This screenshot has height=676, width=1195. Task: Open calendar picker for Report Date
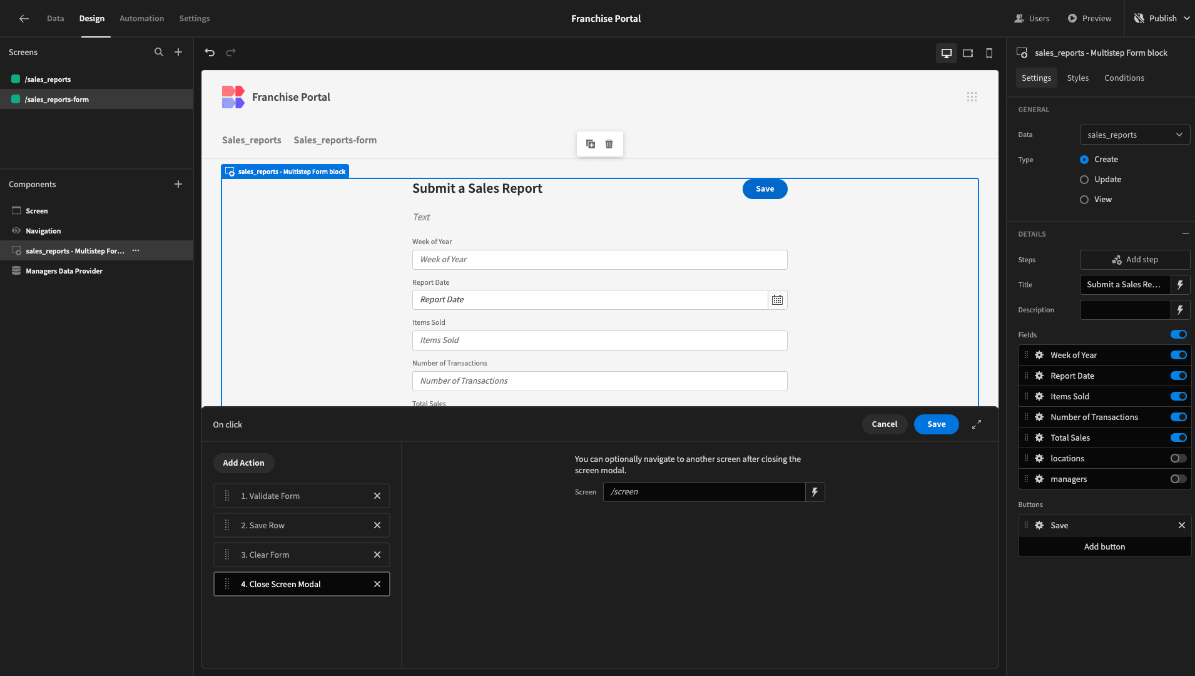tap(777, 300)
